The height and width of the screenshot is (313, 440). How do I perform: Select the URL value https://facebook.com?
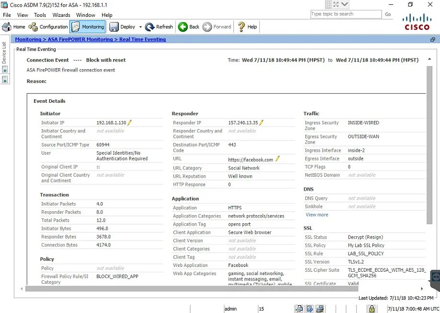pos(251,159)
